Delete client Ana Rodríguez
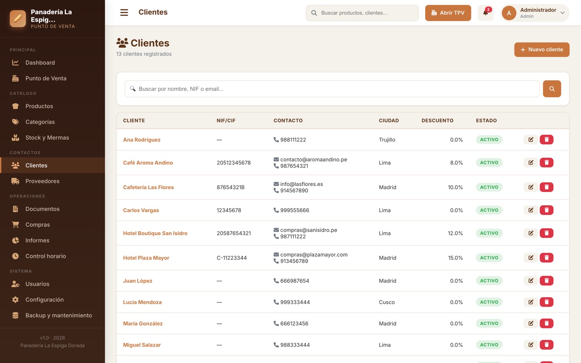Image resolution: width=581 pixels, height=363 pixels. pos(546,140)
